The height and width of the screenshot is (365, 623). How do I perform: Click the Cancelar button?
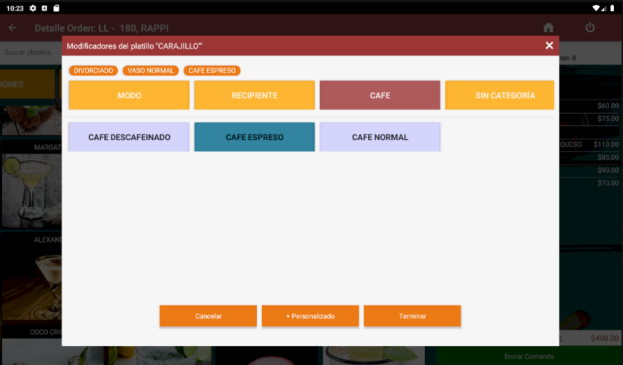pos(208,316)
